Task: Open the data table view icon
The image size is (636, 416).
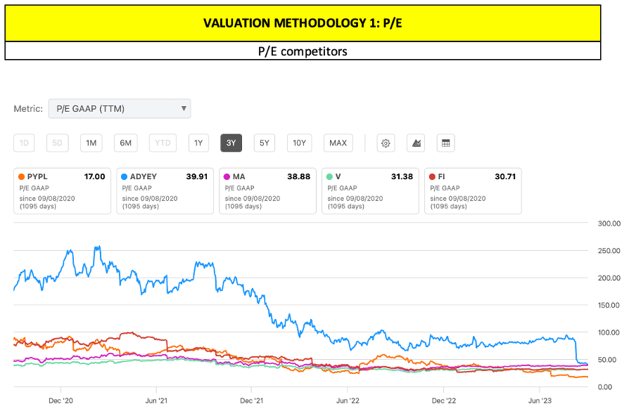Action: (445, 143)
